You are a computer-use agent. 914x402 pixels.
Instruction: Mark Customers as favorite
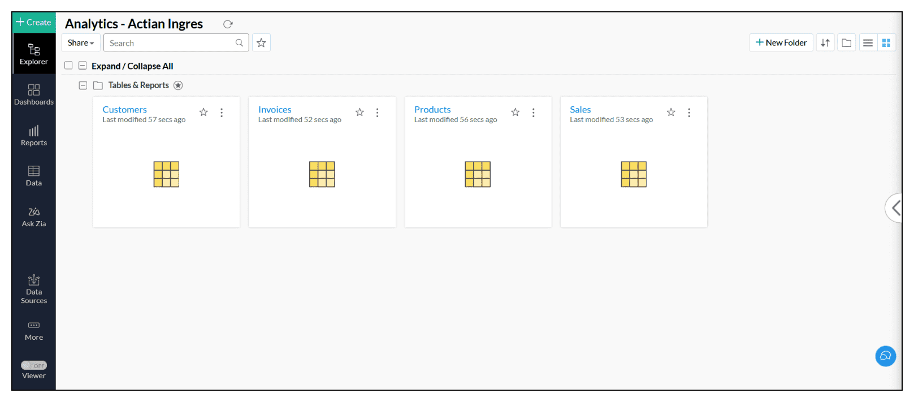[x=203, y=113]
